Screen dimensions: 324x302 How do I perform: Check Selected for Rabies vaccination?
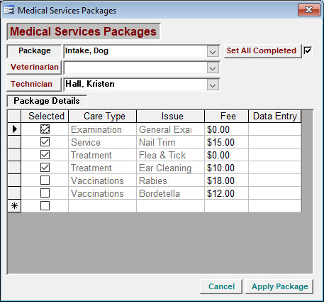45,180
